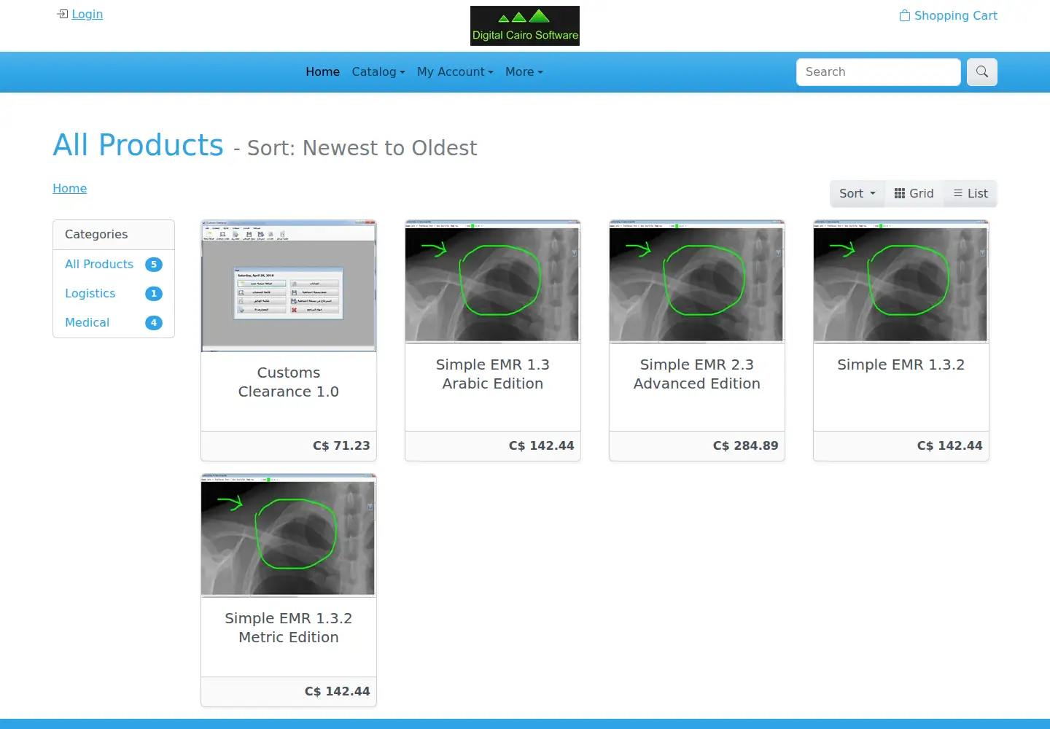Open the Login link
This screenshot has width=1050, height=729.
point(87,14)
